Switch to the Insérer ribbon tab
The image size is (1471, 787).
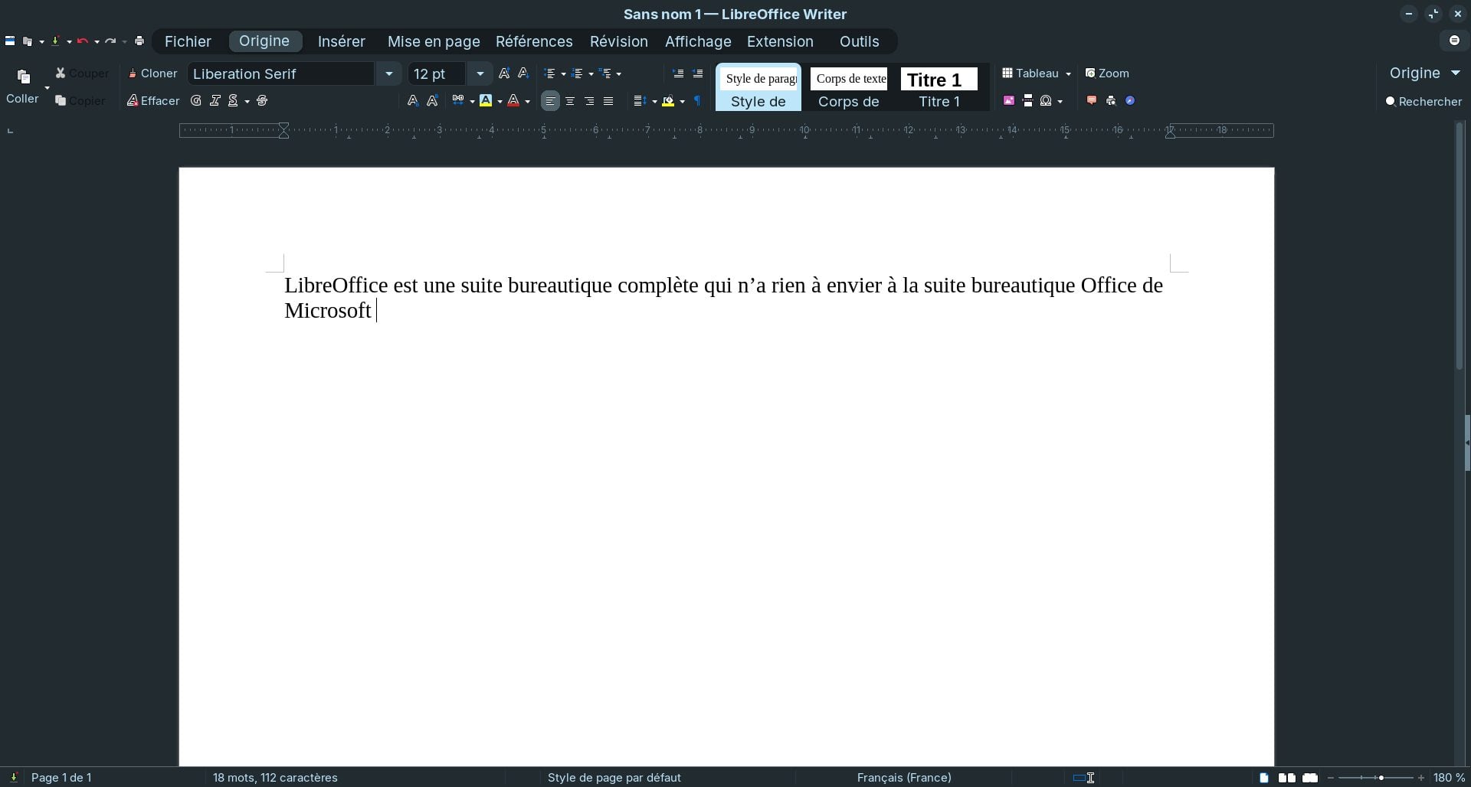point(341,41)
